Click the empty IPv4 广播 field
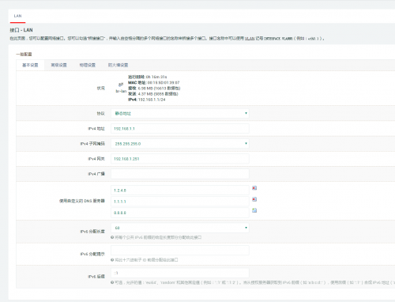 (x=180, y=174)
